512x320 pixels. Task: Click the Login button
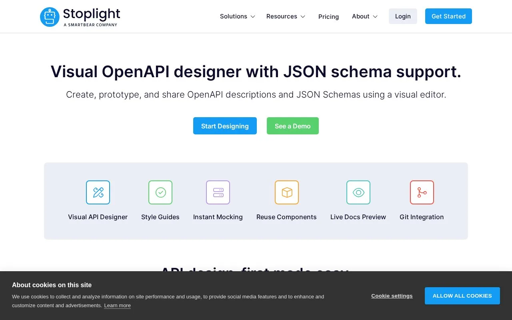click(x=403, y=16)
